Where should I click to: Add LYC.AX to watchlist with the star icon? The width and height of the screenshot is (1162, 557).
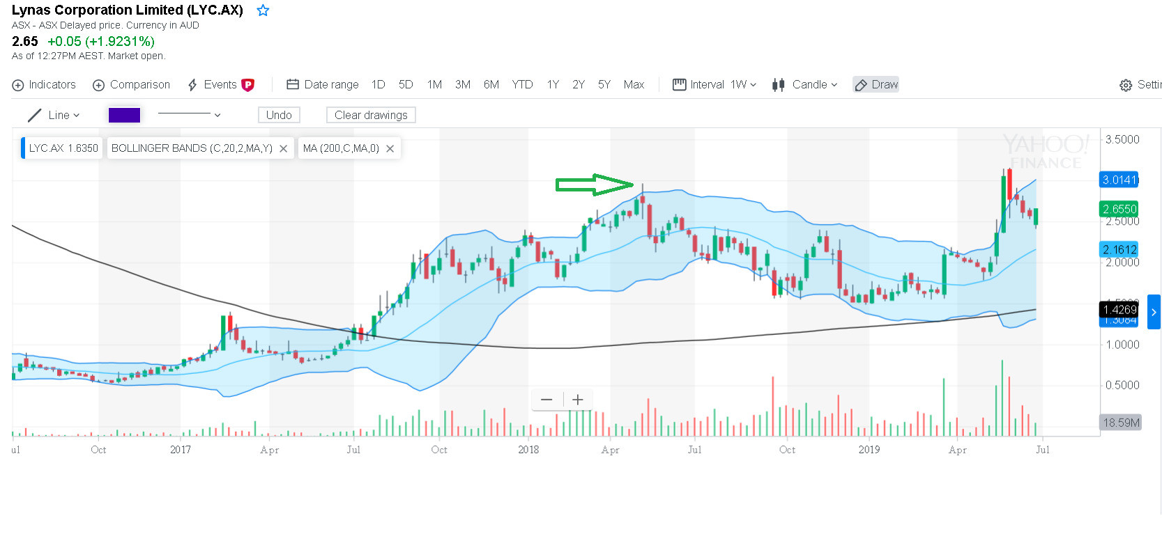(x=263, y=10)
